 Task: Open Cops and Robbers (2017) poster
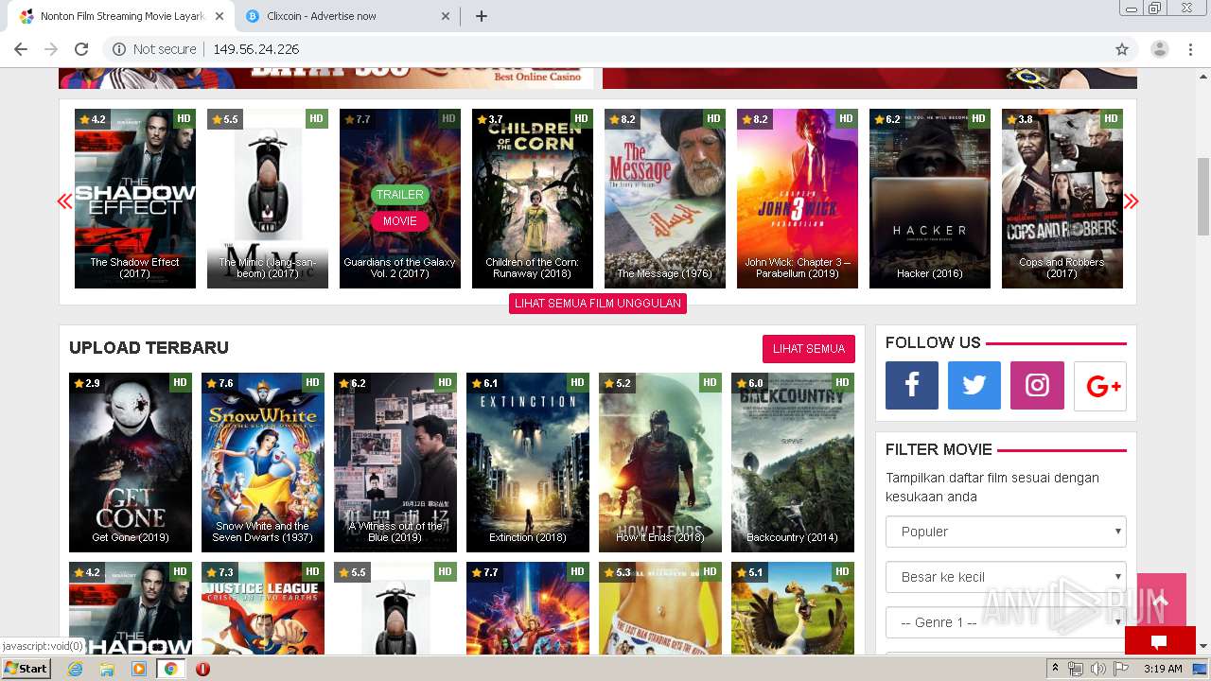pos(1062,199)
